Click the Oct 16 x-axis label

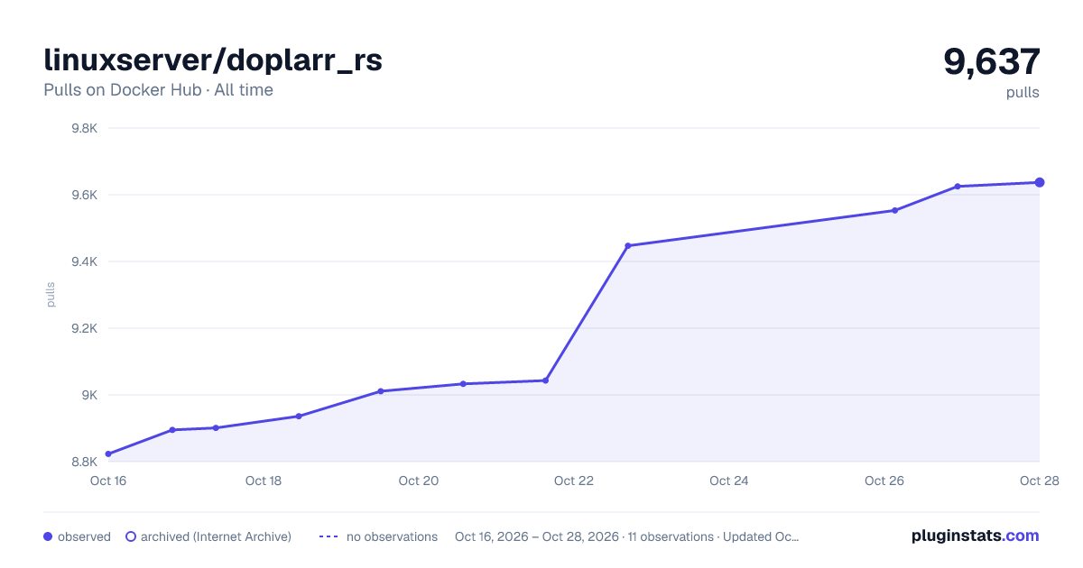click(108, 481)
